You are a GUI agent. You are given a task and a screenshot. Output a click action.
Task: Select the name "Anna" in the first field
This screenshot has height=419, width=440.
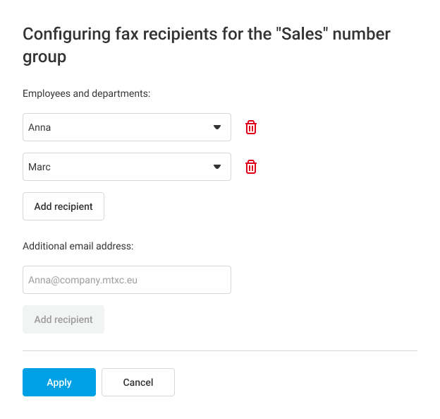[39, 128]
